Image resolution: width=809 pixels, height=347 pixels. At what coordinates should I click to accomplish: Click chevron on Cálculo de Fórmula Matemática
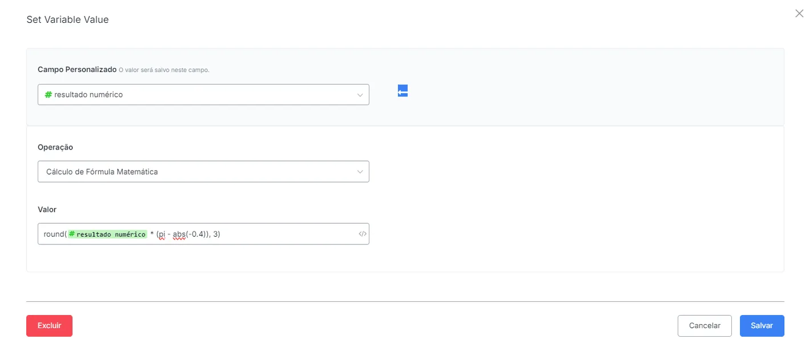click(x=360, y=172)
